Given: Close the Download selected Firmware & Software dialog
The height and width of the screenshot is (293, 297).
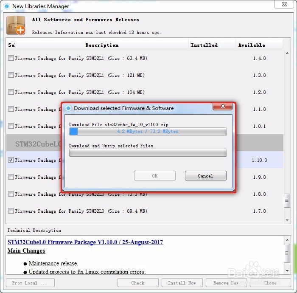Looking at the screenshot, I should tap(223, 106).
